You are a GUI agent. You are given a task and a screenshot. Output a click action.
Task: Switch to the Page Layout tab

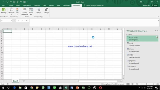[x=27, y=5]
